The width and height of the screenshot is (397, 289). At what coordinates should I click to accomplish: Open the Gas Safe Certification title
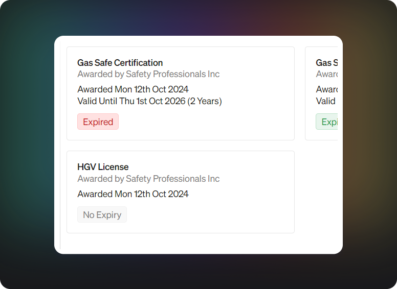[x=120, y=63]
